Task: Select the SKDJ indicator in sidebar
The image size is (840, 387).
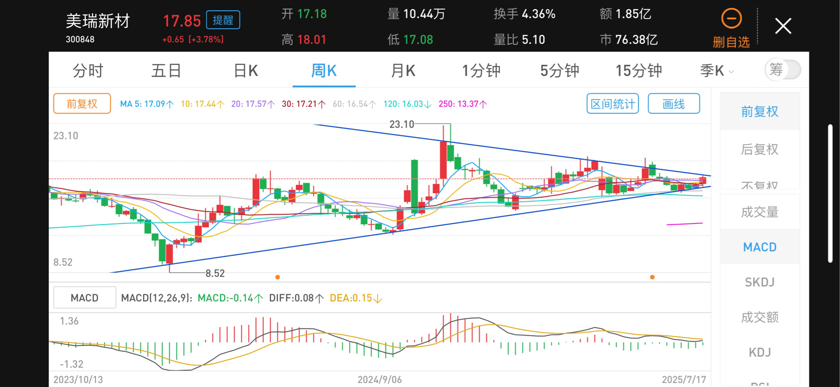Action: point(760,282)
